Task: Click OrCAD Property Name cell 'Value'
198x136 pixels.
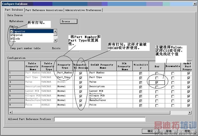Action: [x=103, y=82]
